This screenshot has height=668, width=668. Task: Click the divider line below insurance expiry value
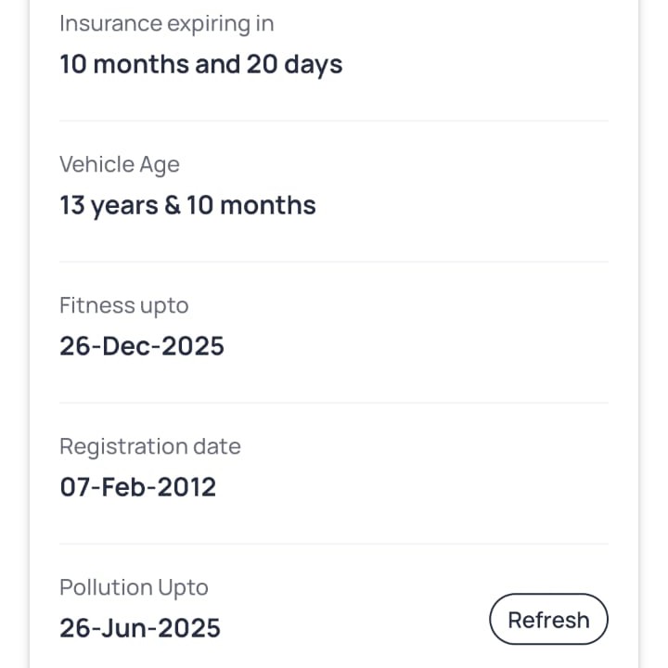pyautogui.click(x=334, y=121)
